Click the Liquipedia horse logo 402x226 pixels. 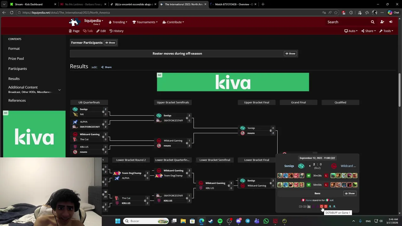pyautogui.click(x=74, y=22)
